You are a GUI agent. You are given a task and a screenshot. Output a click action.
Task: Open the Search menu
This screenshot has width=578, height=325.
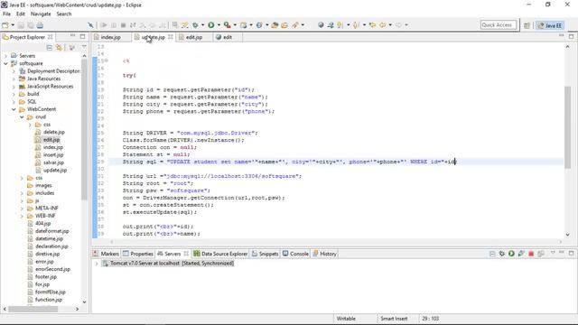click(64, 14)
